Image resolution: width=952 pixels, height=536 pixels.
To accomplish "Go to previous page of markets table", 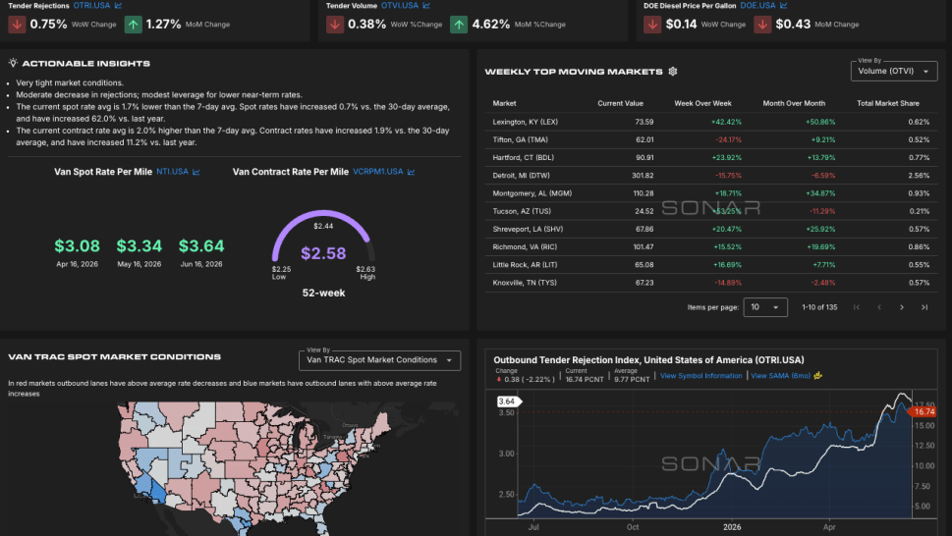I will coord(879,307).
